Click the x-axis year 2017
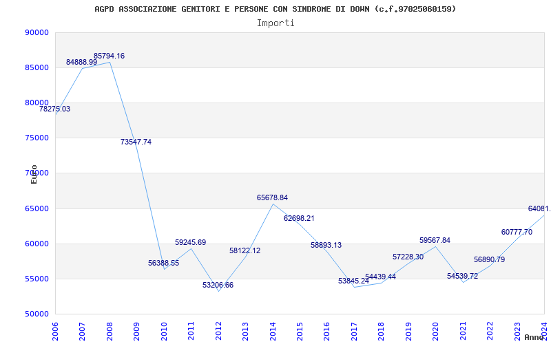Screen dimensions: 551x344 tap(354, 330)
